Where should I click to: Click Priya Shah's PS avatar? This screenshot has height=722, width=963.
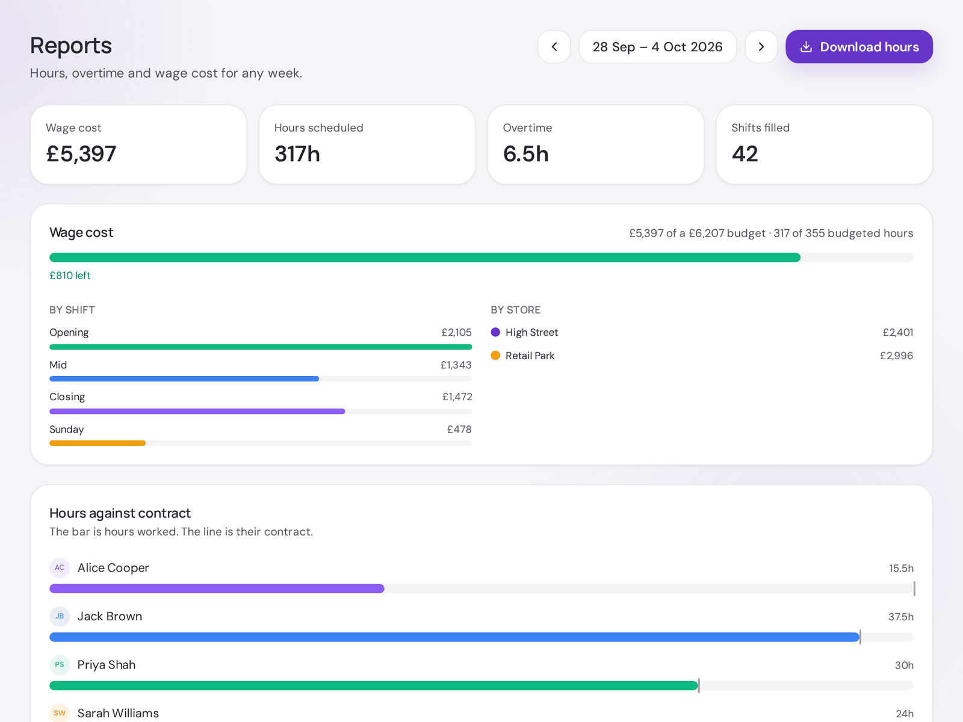(x=60, y=665)
